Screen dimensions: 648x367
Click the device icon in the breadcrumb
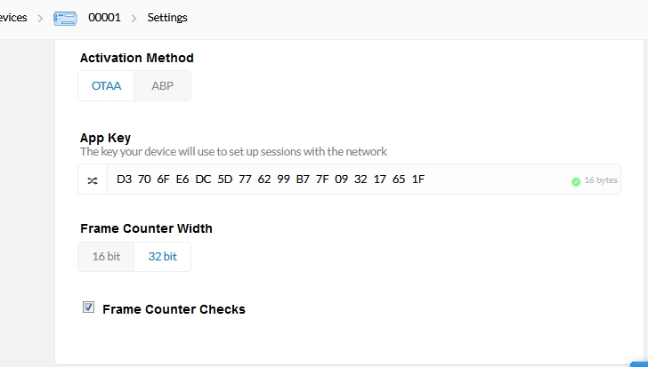pos(65,18)
